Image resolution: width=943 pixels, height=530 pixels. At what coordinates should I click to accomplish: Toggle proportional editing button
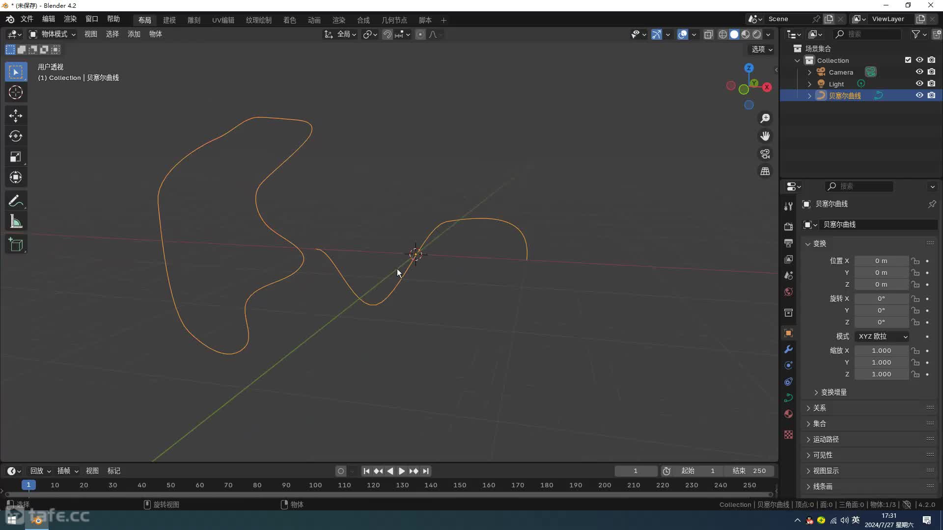pos(420,34)
